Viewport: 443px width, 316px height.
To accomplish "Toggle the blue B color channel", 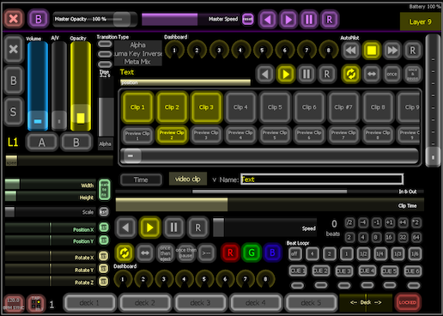I will pyautogui.click(x=272, y=252).
